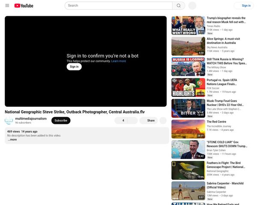Open the multimediajournalism channel name
This screenshot has height=205, width=257.
tap(31, 119)
